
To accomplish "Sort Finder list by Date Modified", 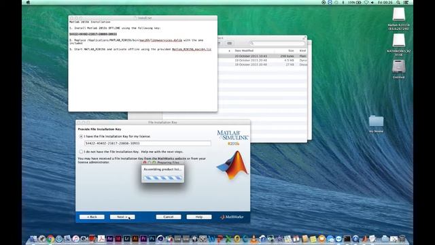I will click(244, 51).
